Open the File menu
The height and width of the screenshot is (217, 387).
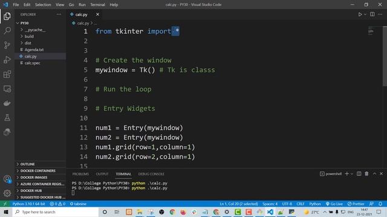(16, 5)
